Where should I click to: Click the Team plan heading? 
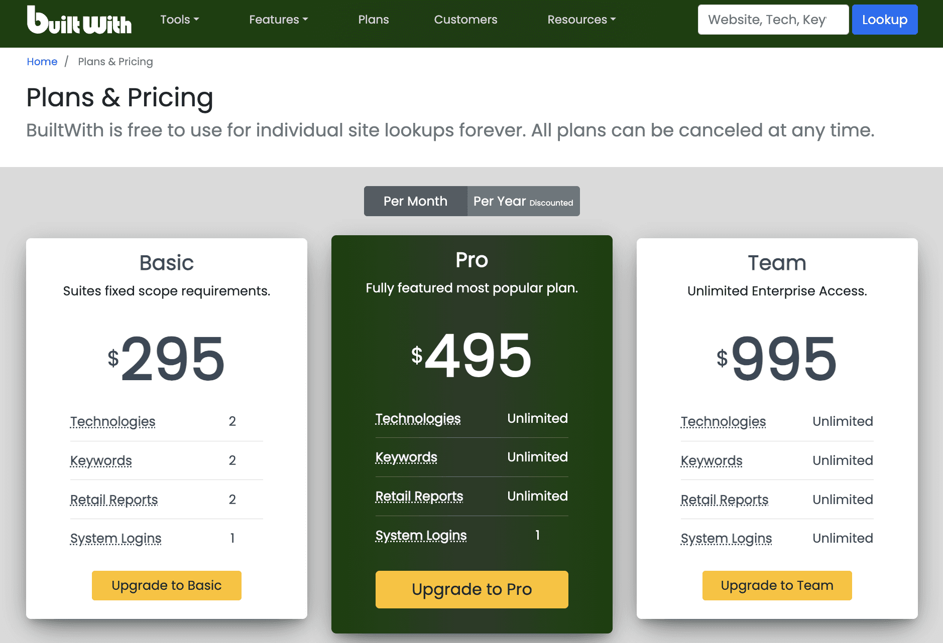777,263
